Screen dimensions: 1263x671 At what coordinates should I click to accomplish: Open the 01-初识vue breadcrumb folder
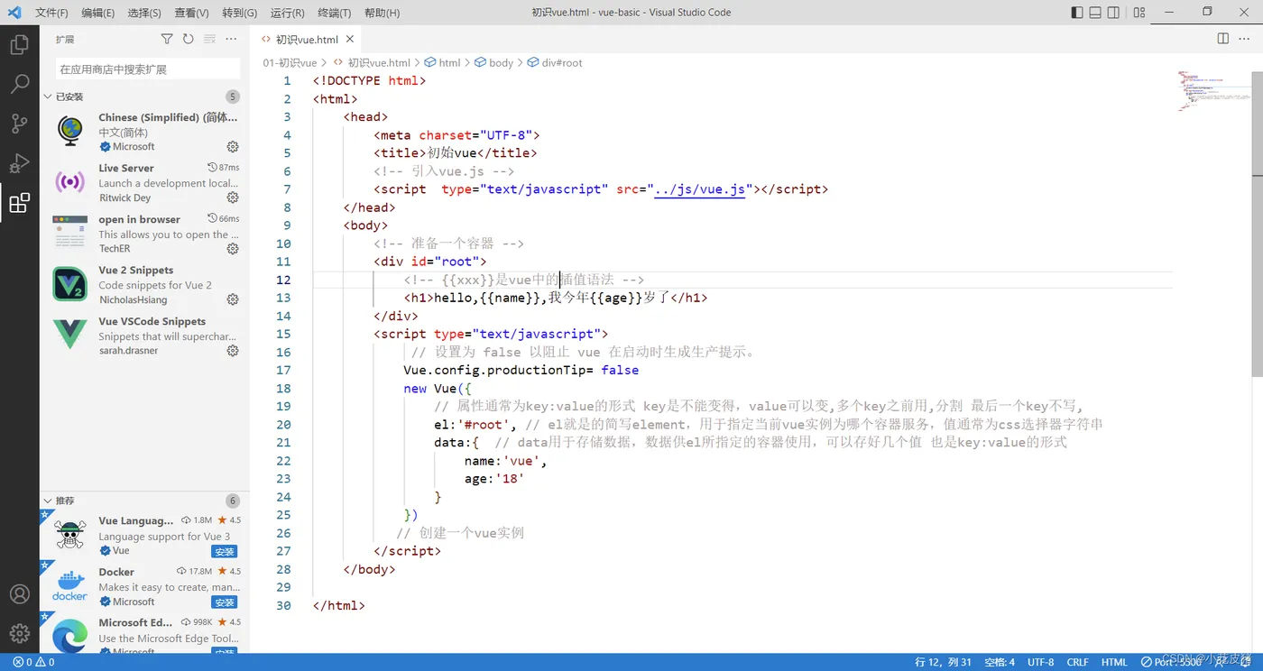[290, 63]
